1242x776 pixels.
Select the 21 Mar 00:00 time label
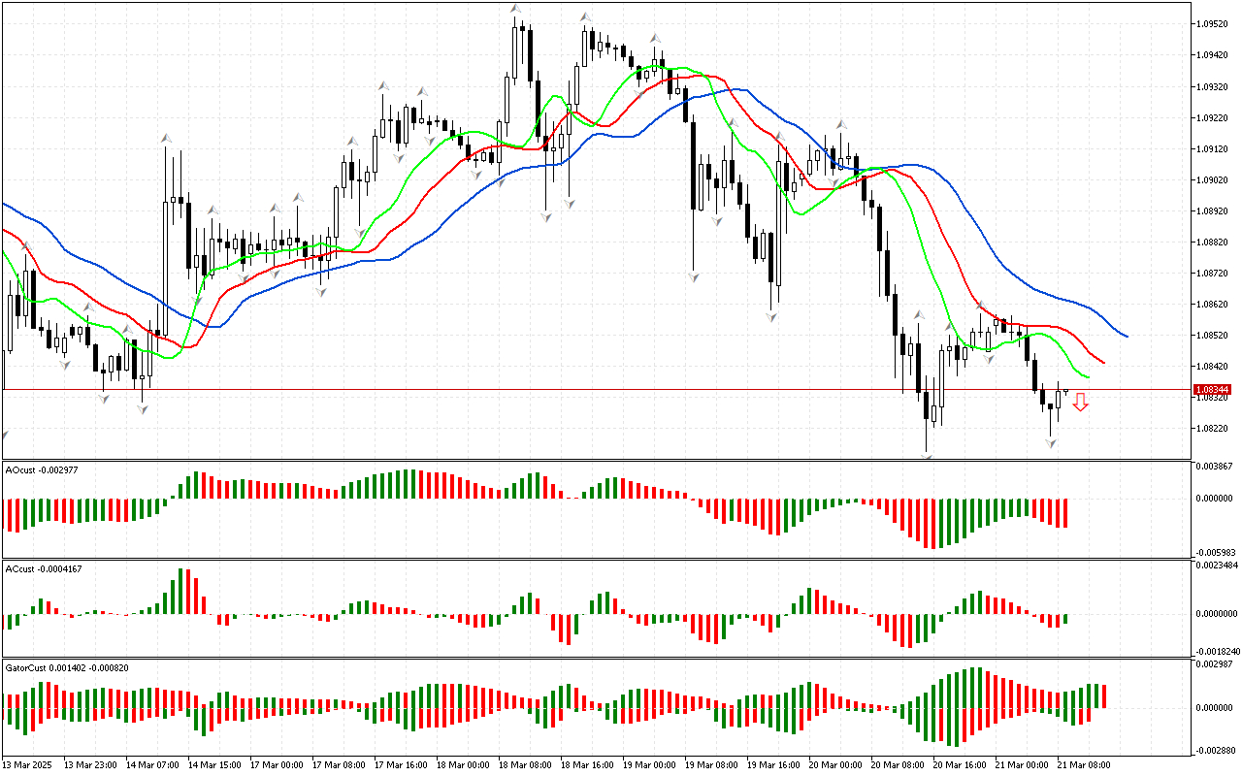(1021, 764)
